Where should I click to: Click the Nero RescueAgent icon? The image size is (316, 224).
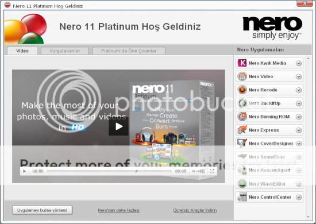pos(242,170)
